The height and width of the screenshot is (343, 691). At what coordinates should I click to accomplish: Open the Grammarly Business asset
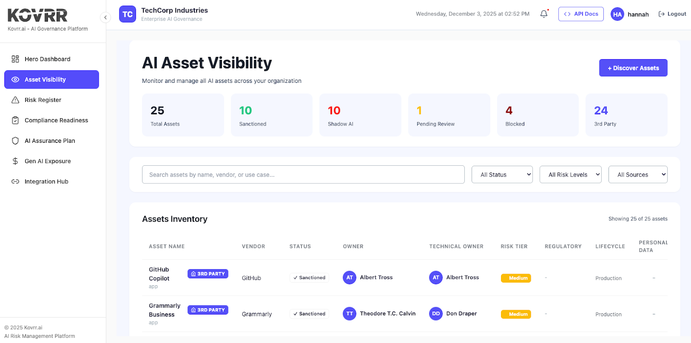(165, 310)
